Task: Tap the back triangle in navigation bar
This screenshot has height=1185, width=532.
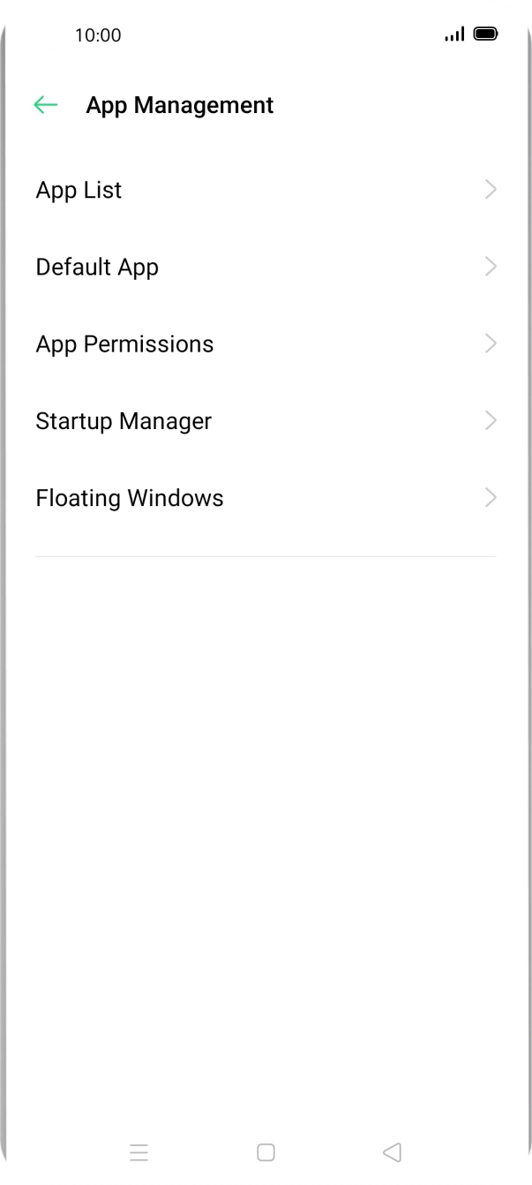Action: coord(392,1152)
